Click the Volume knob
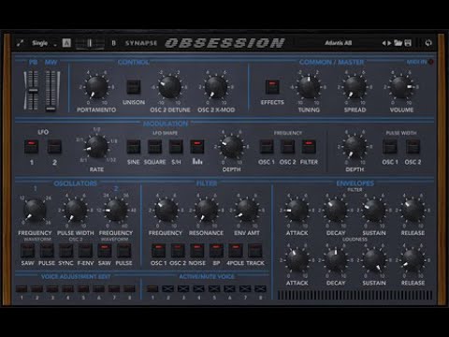This screenshot has height=337, width=449. pyautogui.click(x=401, y=87)
